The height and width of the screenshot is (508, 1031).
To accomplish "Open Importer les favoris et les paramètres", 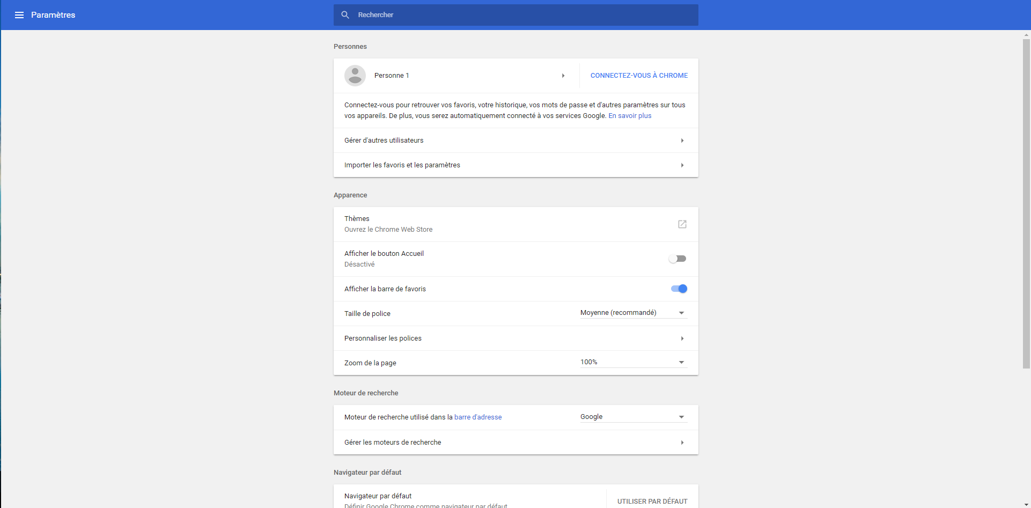I will click(516, 165).
